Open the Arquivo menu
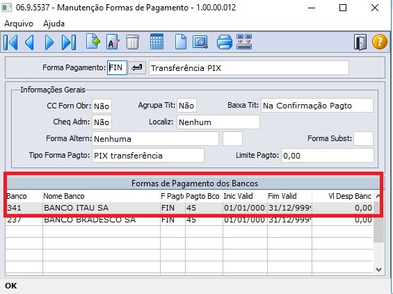The height and width of the screenshot is (294, 393). click(19, 24)
